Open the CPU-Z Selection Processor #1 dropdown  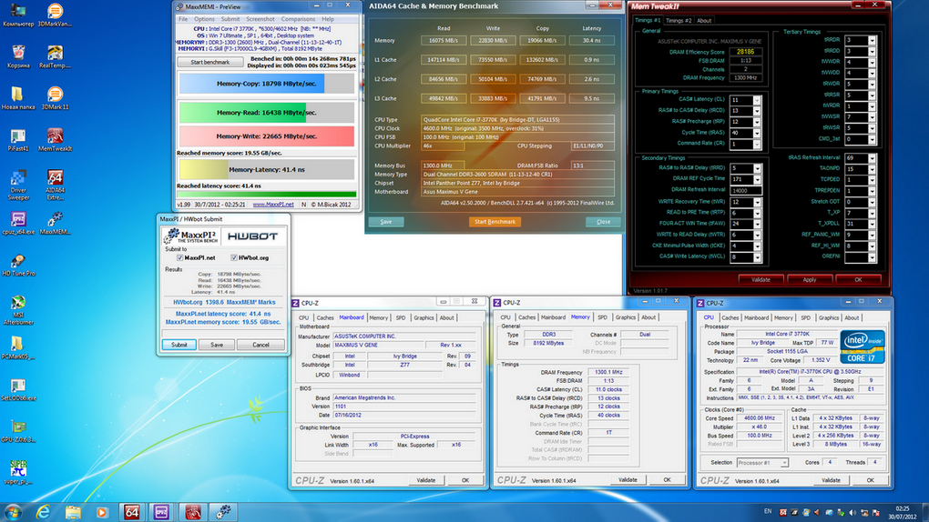coord(784,463)
